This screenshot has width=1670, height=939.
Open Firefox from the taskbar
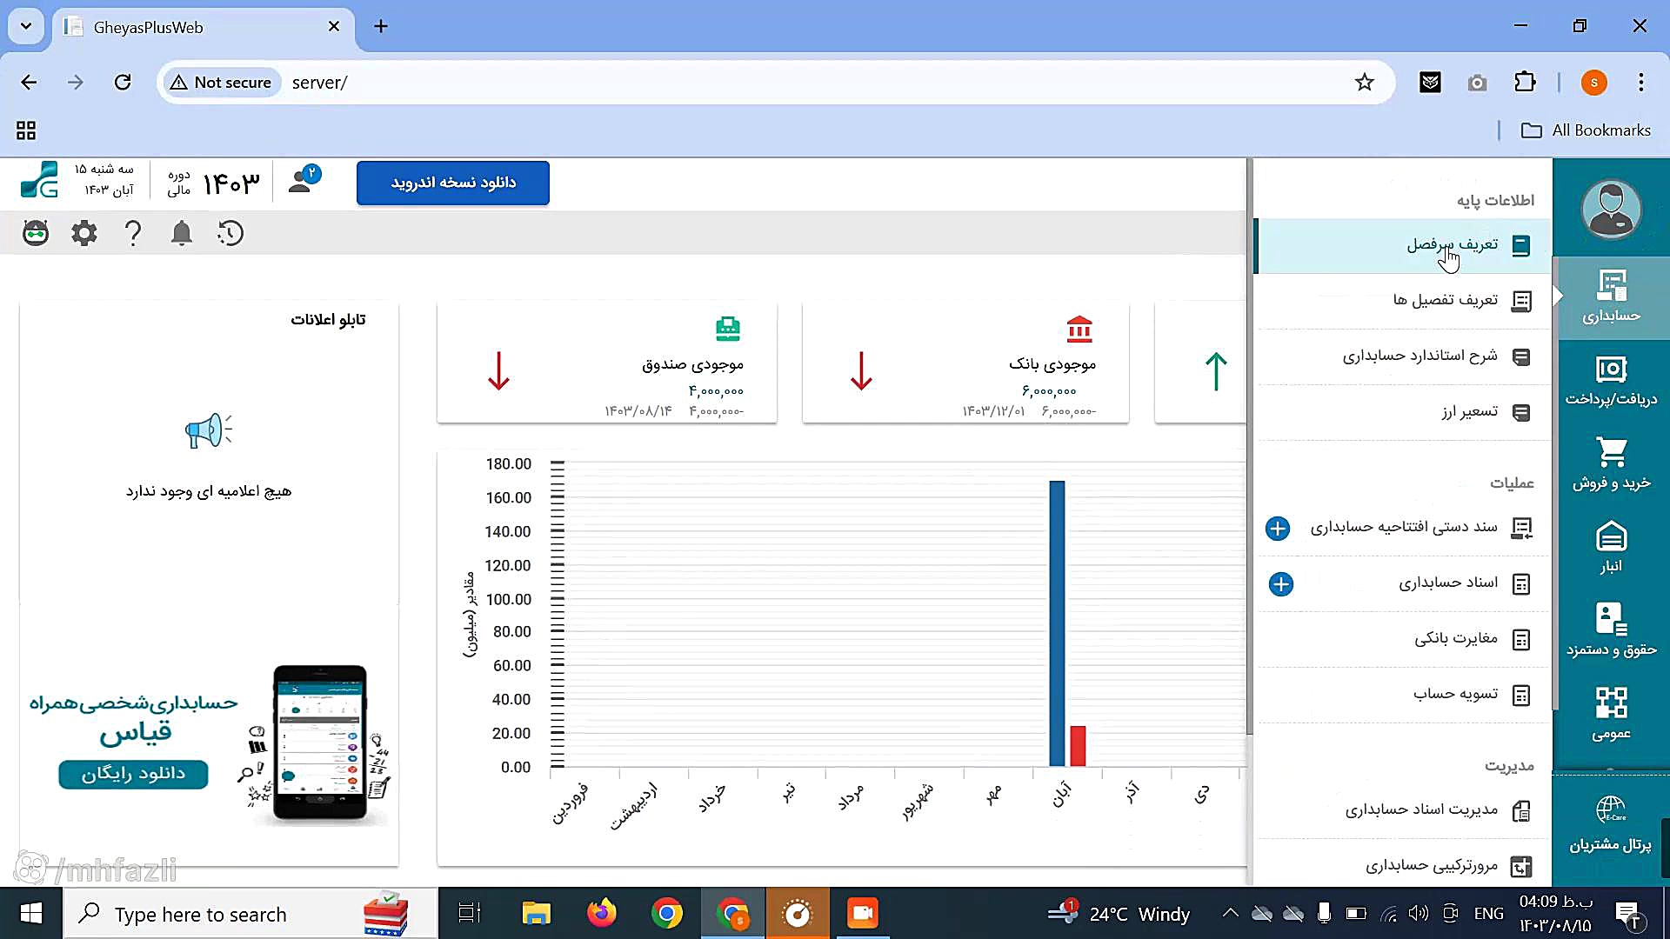pos(601,914)
